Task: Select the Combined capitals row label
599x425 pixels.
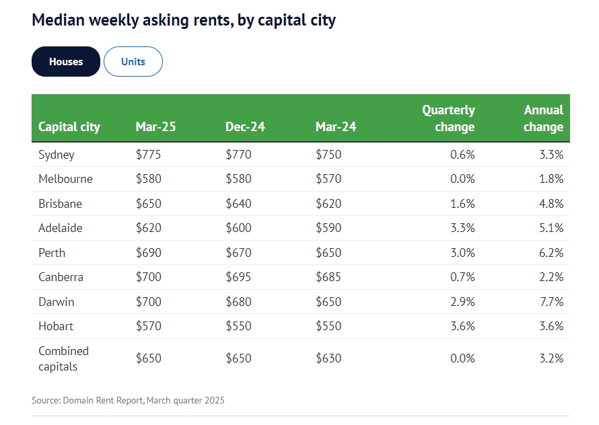Action: tap(63, 358)
